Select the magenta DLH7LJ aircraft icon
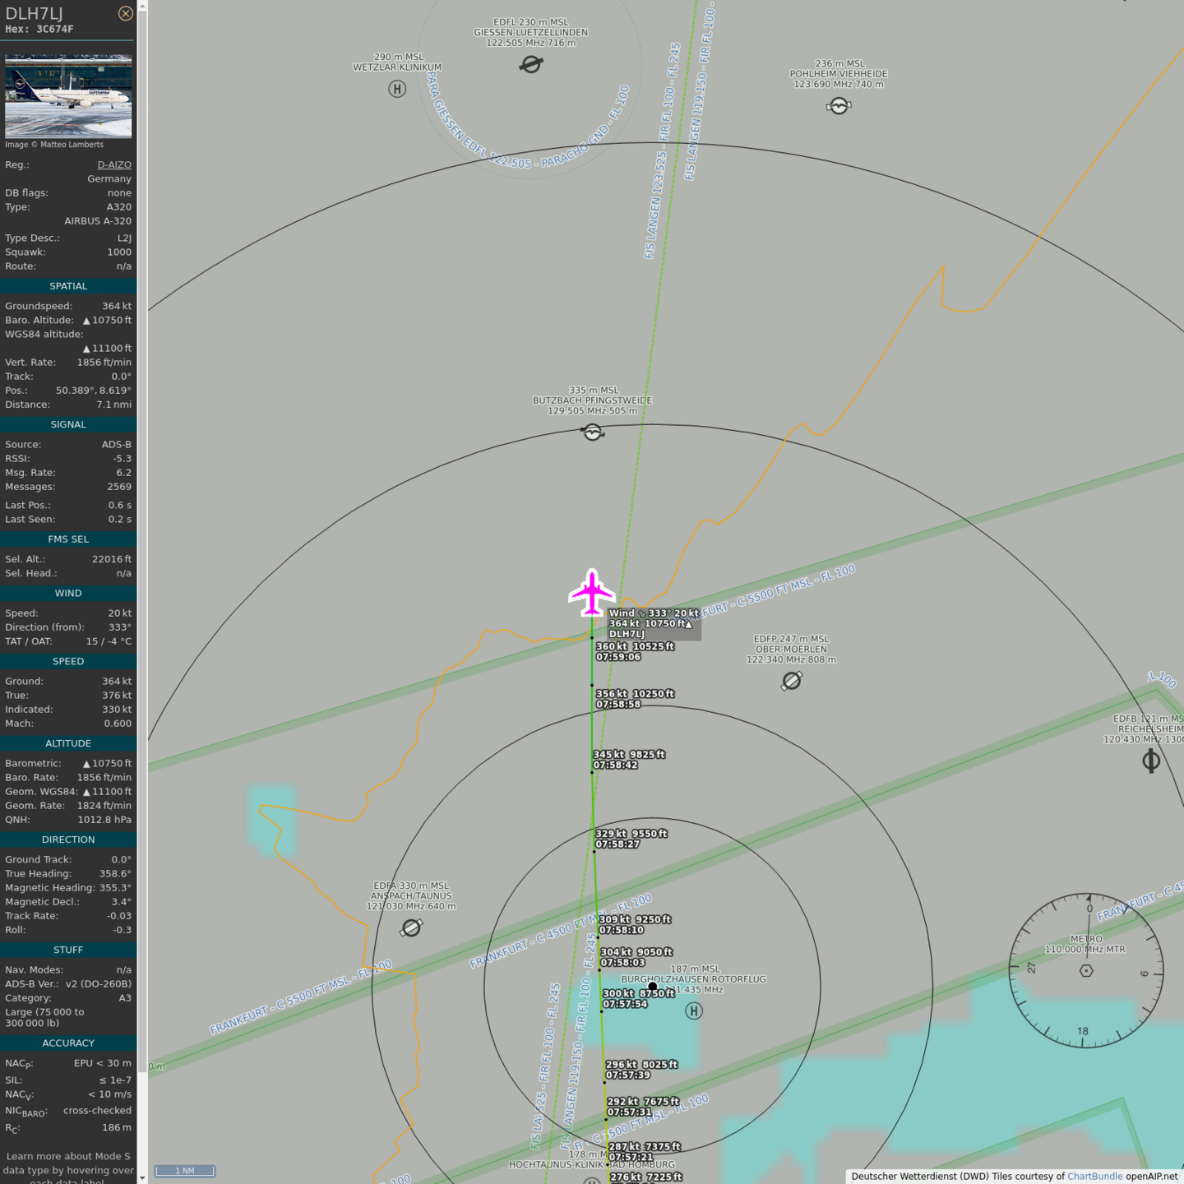The image size is (1184, 1184). 592,592
